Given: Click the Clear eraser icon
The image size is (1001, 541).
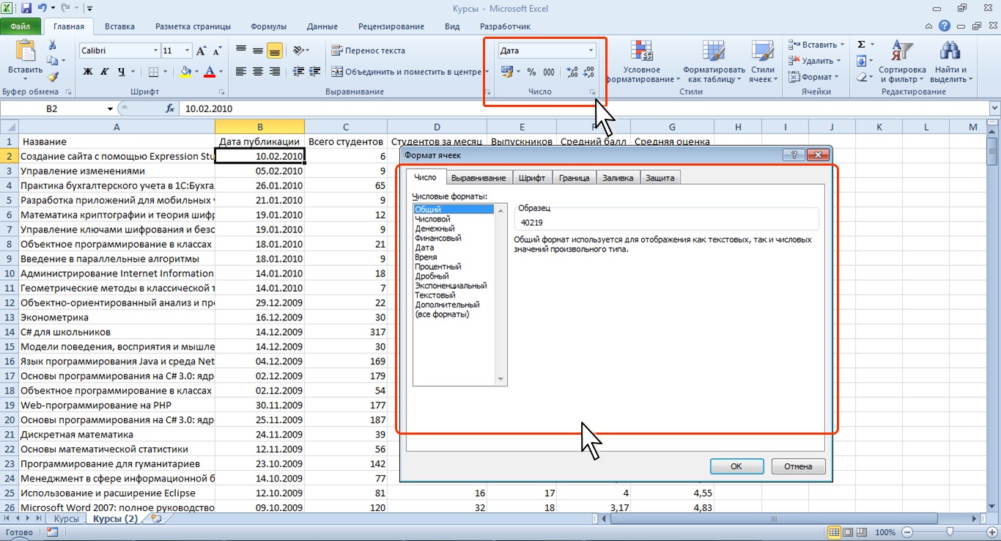Looking at the screenshot, I should [862, 77].
